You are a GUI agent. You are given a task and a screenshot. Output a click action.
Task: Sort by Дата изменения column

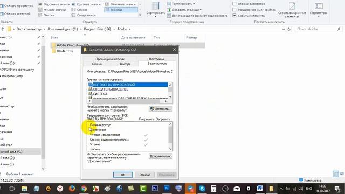tap(133, 37)
